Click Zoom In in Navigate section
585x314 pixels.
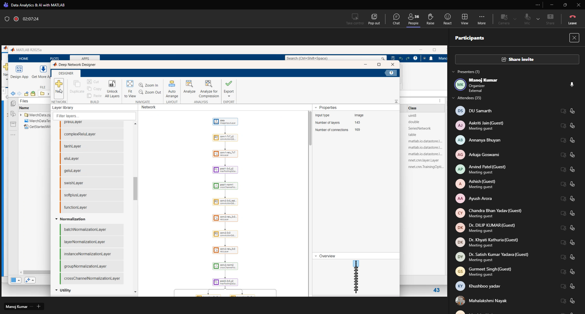tap(148, 85)
